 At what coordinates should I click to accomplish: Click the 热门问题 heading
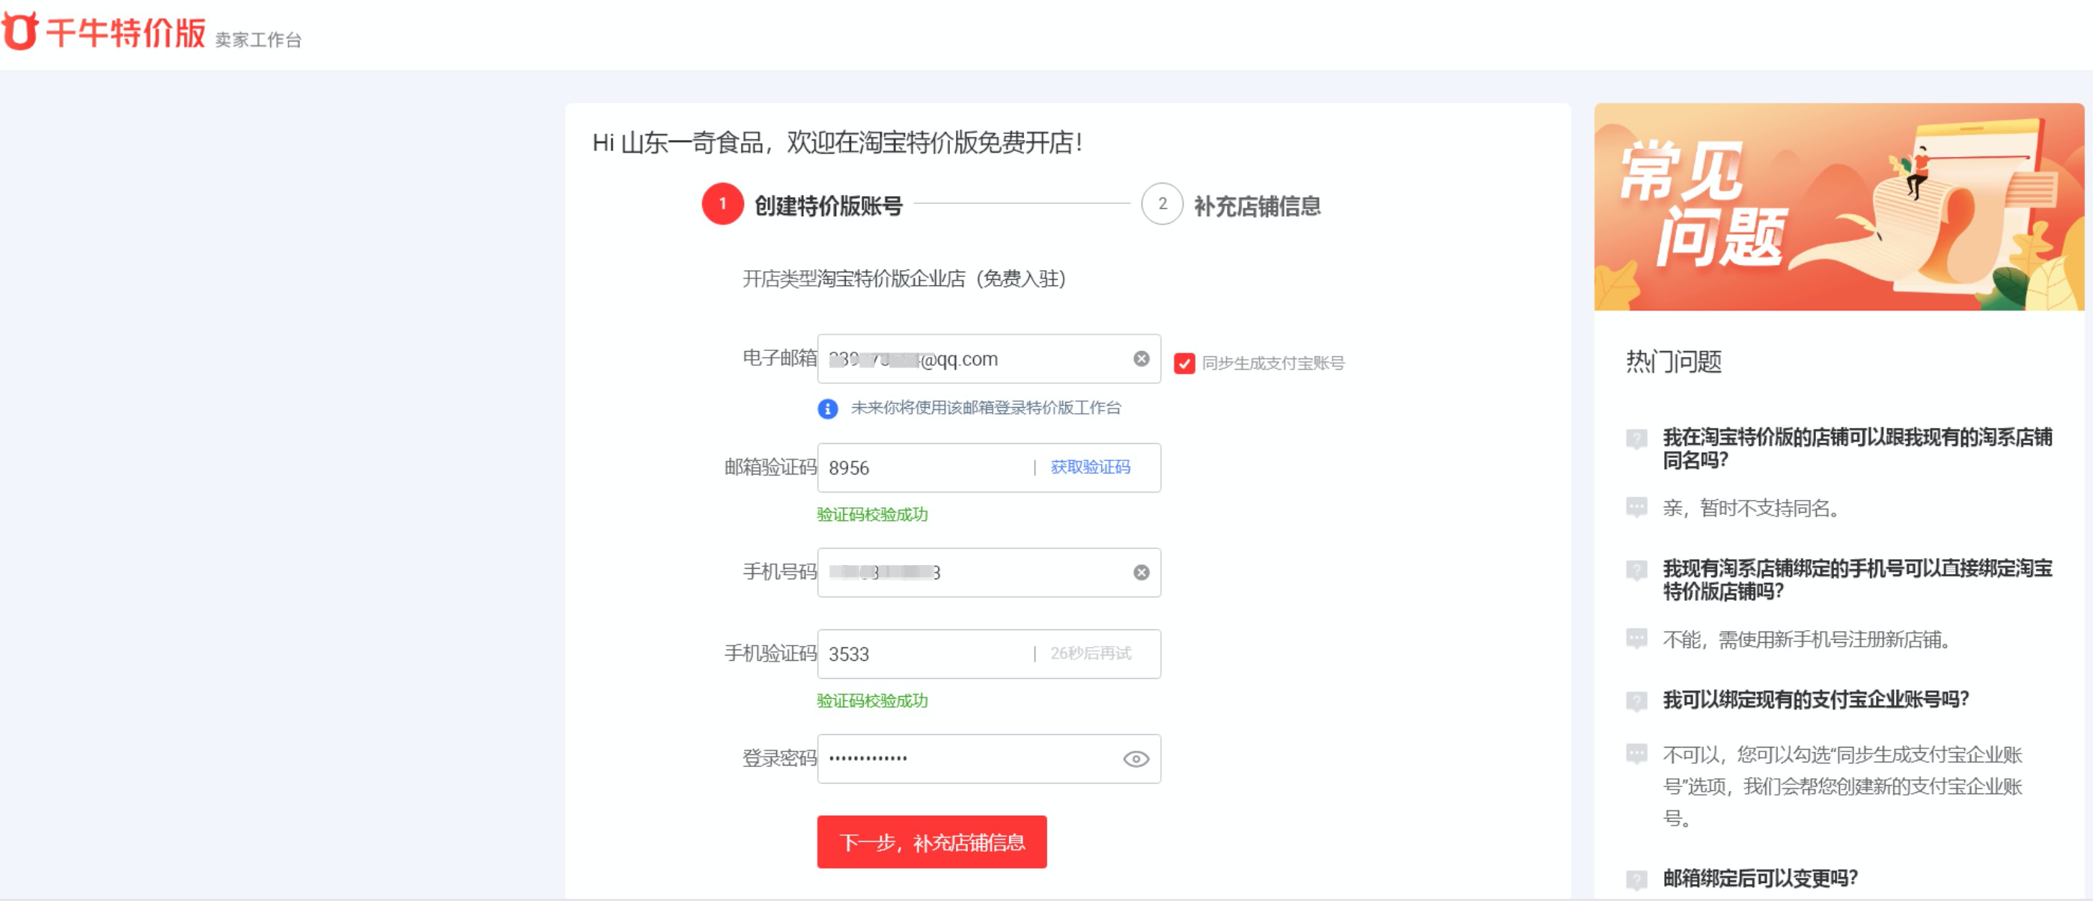click(x=1673, y=361)
